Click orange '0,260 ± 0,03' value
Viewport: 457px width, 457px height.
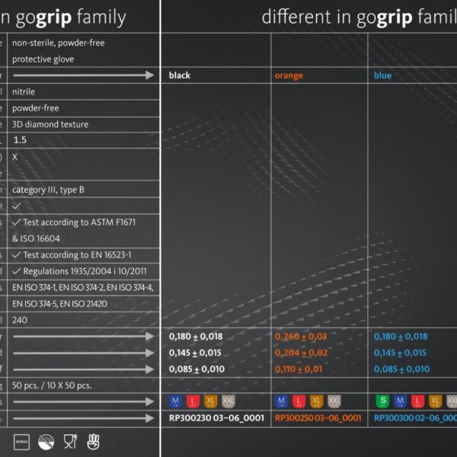(301, 337)
